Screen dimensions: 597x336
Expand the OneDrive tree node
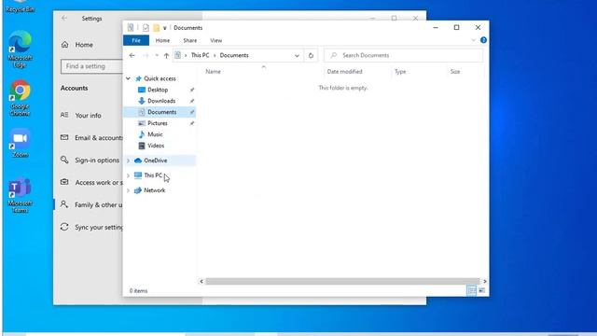pos(129,161)
